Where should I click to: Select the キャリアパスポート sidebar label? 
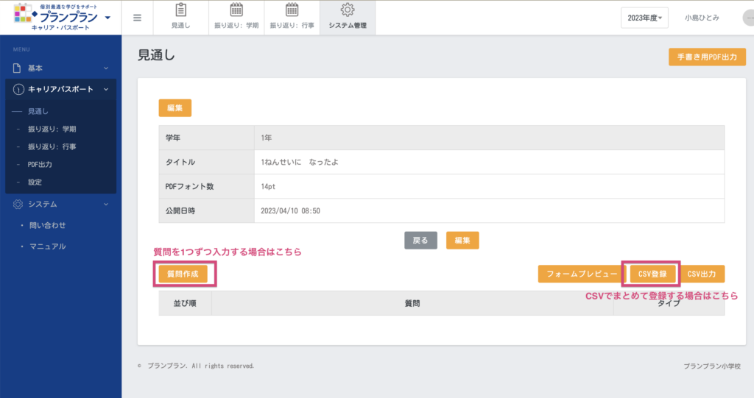pyautogui.click(x=60, y=90)
